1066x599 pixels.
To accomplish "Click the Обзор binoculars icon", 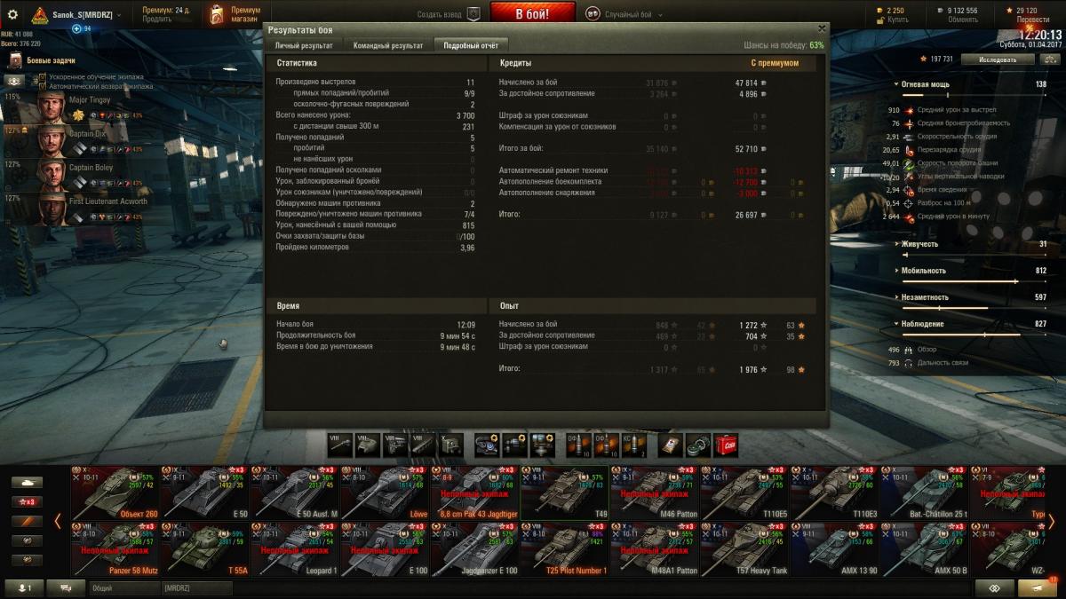I will (x=908, y=350).
